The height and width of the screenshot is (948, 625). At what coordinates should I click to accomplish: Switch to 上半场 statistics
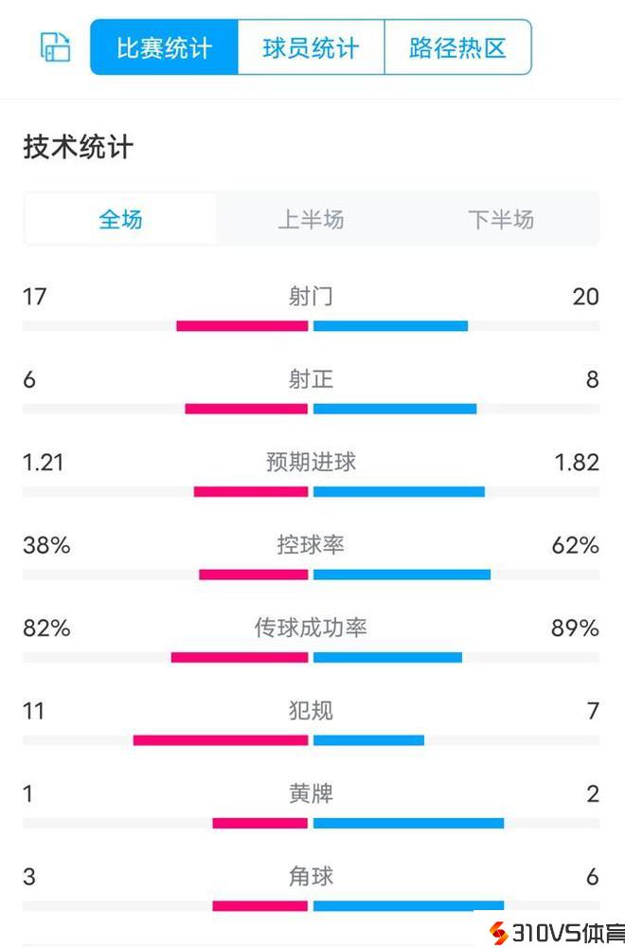311,220
